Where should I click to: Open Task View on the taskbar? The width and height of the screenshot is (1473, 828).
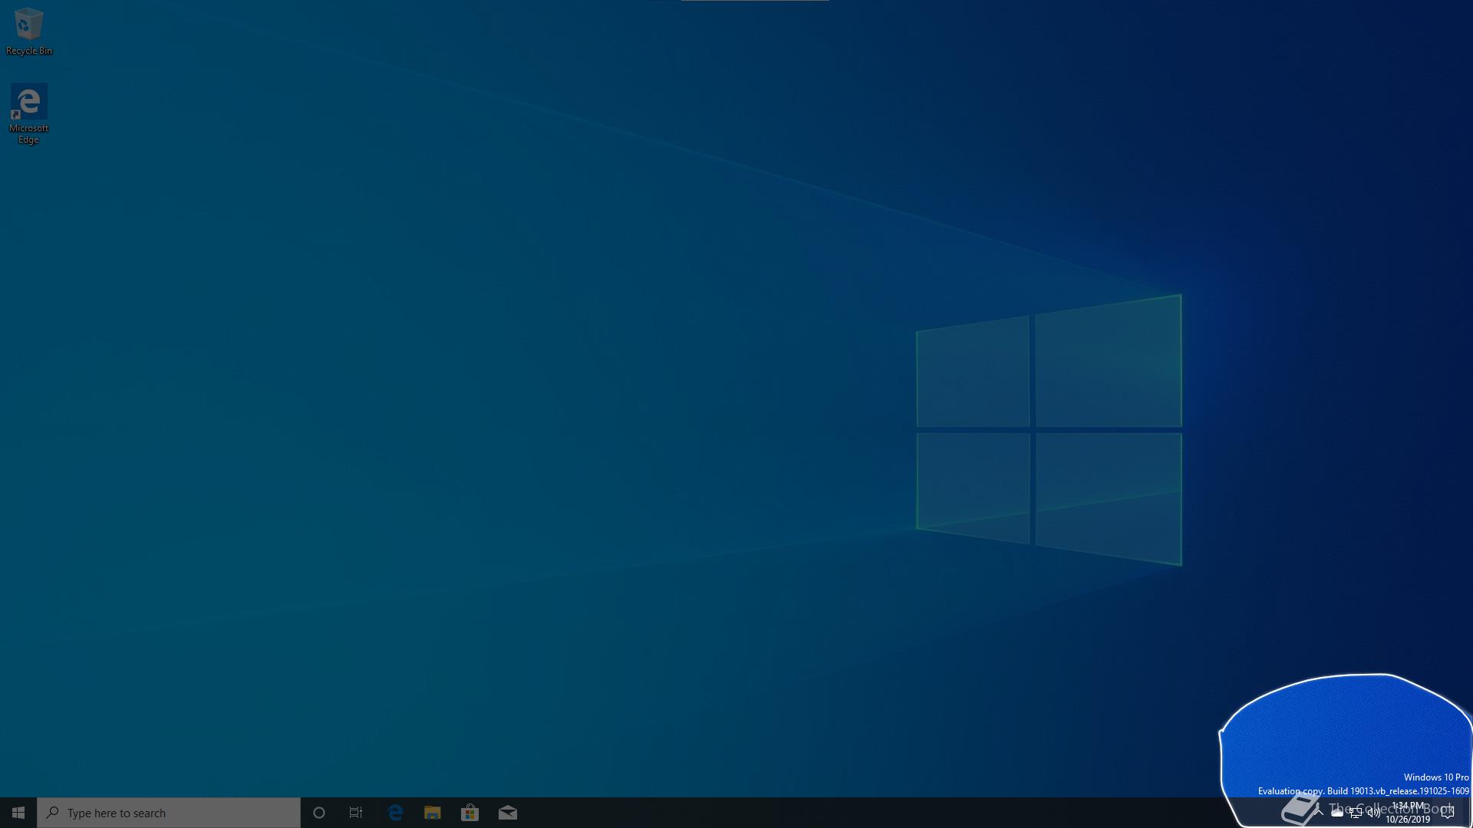[356, 813]
